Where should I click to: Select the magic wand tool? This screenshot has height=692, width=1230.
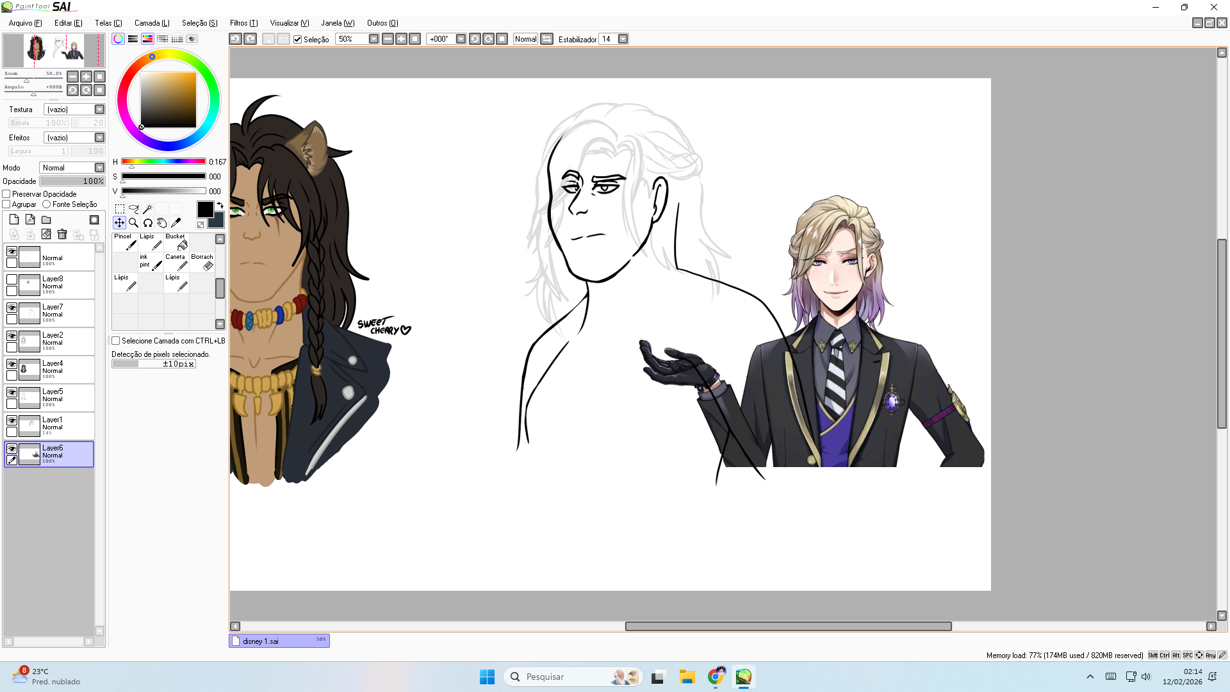[147, 209]
